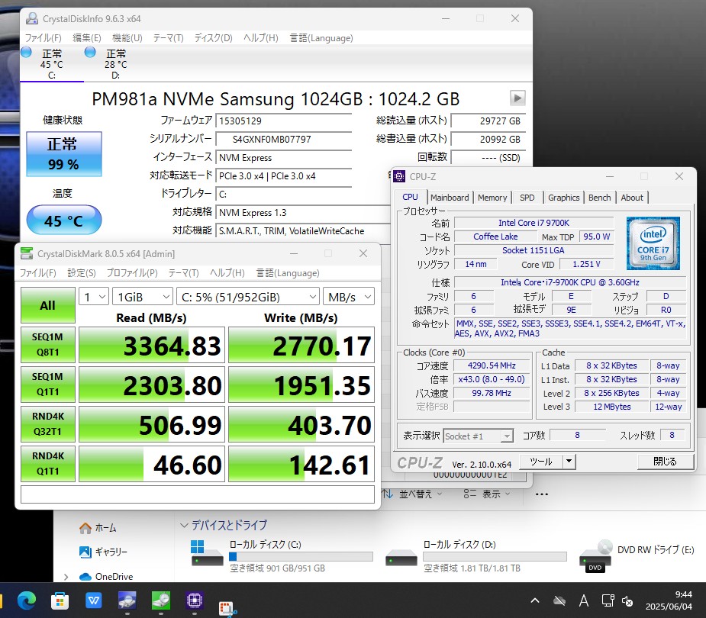The image size is (706, 618).
Task: Open Tools dropdown arrow in CPU-Z
Action: point(569,461)
